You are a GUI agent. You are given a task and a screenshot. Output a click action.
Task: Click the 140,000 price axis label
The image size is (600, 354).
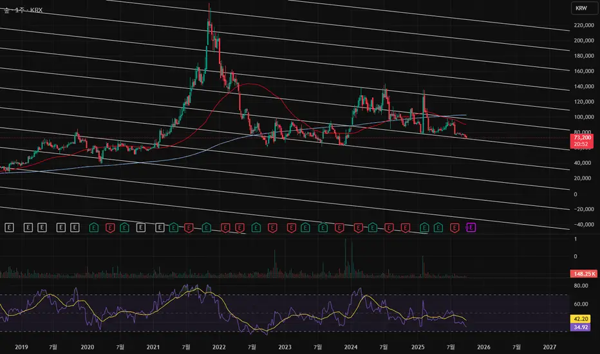pos(584,87)
